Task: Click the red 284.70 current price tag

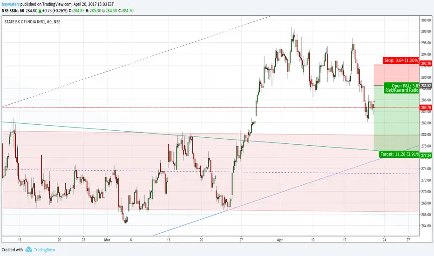Action: click(x=426, y=108)
